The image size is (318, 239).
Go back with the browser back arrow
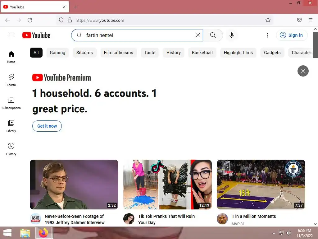(7, 20)
